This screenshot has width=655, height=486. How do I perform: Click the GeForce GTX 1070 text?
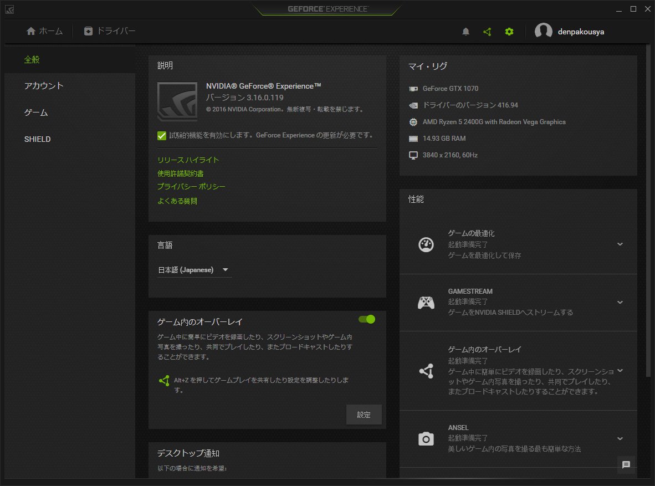451,89
